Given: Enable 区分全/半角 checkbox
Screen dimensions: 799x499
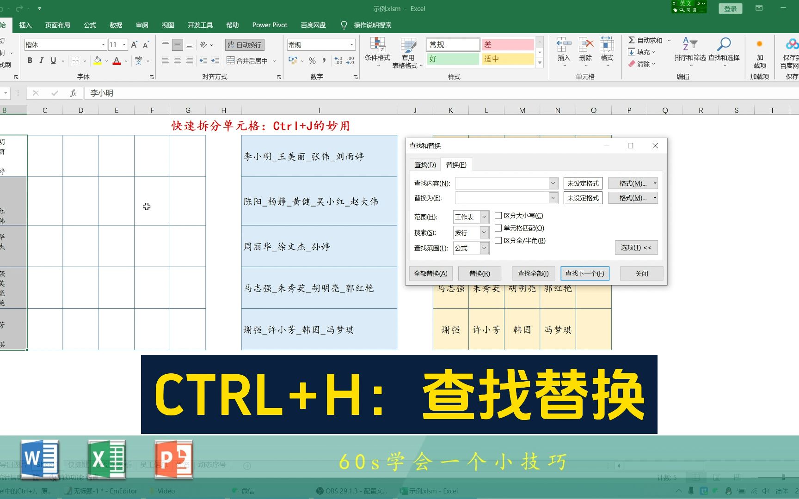Looking at the screenshot, I should (x=498, y=240).
